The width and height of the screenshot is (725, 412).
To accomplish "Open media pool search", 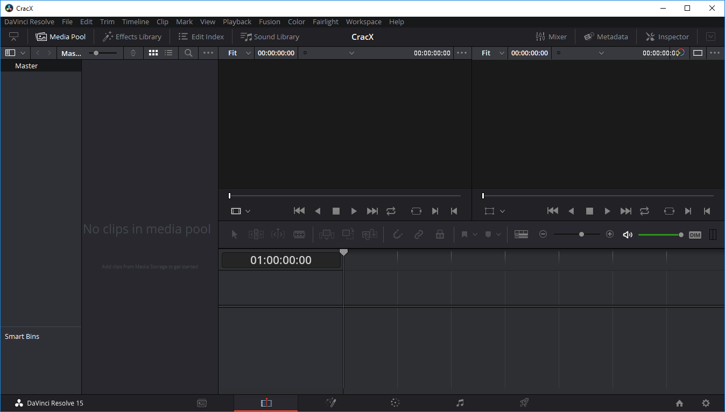I will point(188,53).
